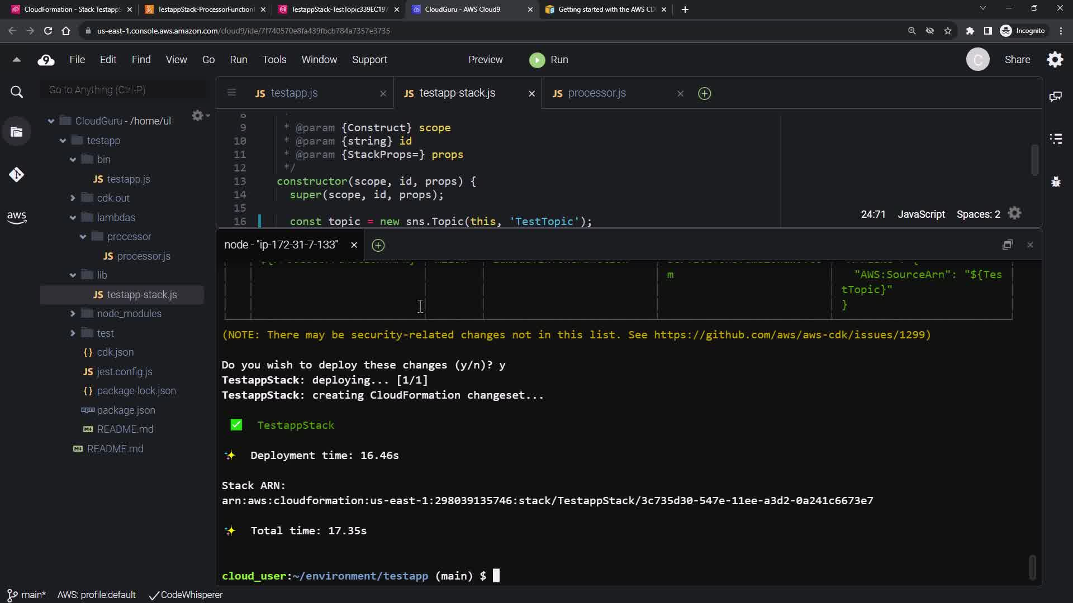Switch to the processor.js tab
Screen dimensions: 1073x603
[596, 93]
